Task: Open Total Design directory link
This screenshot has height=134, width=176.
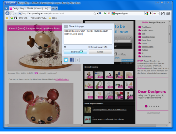Action: coord(146,27)
